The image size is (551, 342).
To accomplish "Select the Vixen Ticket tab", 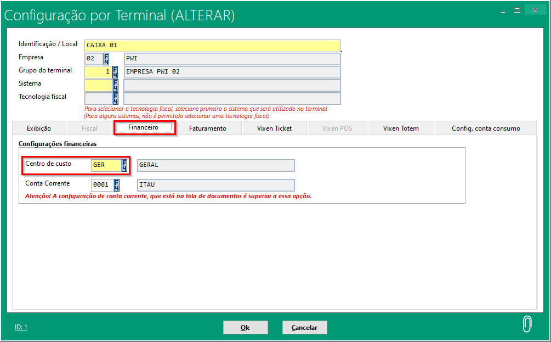I will [x=274, y=128].
